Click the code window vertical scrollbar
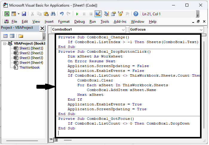The height and width of the screenshot is (145, 209). click(204, 86)
